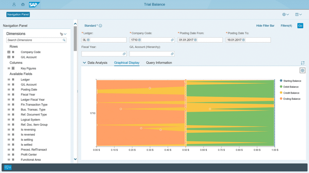
Task: Switch to the Data Analysis tab
Action: 97,63
